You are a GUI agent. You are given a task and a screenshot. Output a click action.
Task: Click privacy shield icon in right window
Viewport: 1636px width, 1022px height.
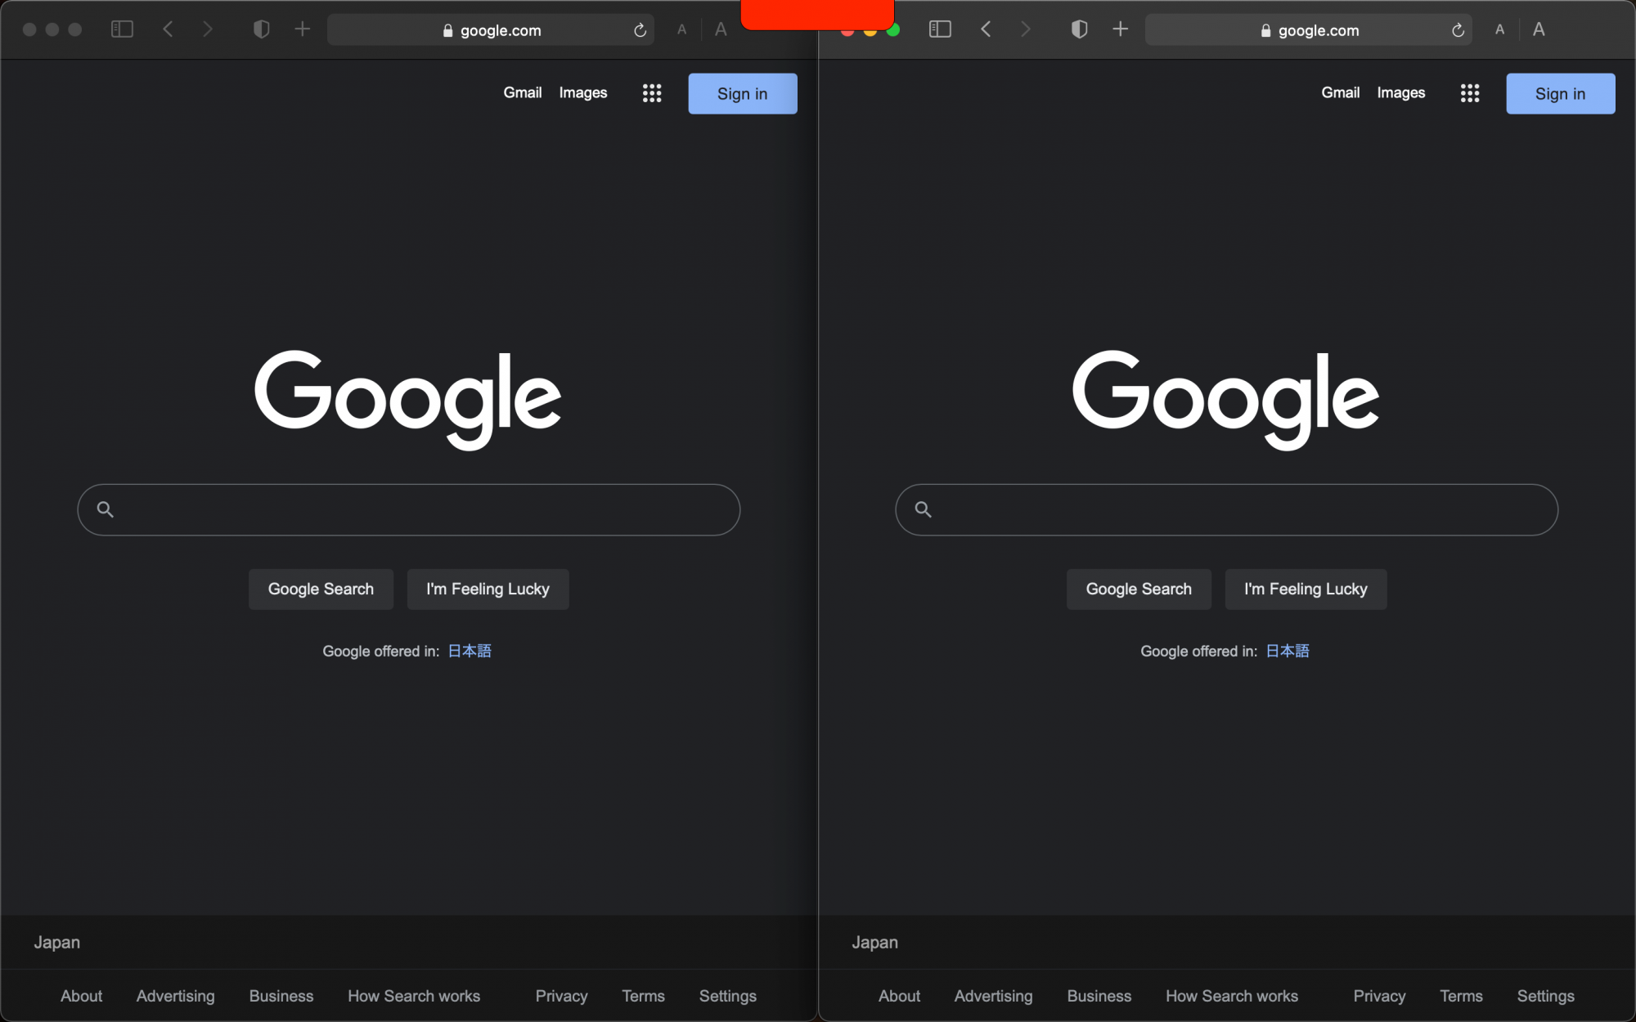click(x=1079, y=29)
